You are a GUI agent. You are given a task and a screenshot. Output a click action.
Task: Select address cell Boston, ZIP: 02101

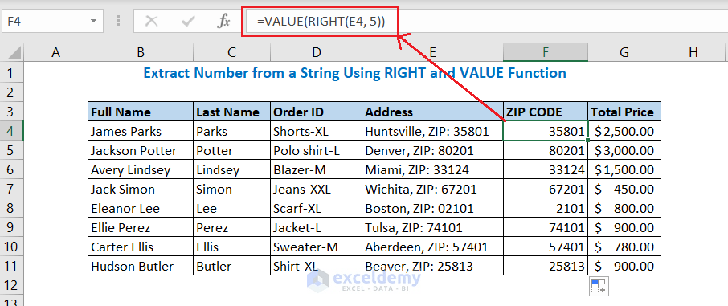click(433, 208)
